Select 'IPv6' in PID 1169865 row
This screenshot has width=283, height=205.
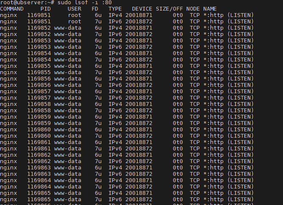click(x=115, y=199)
